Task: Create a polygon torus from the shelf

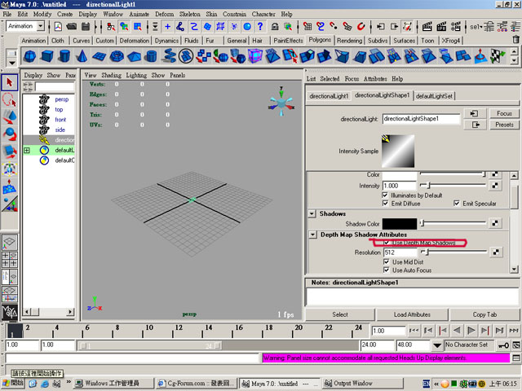Action: coord(117,56)
